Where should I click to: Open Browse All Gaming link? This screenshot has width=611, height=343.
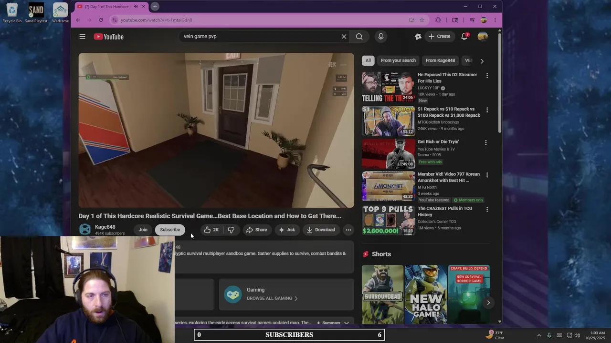coord(272,298)
